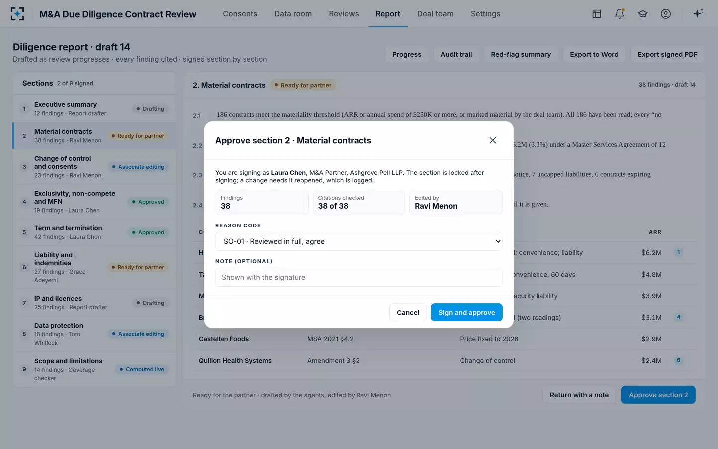The width and height of the screenshot is (718, 449).
Task: Open the Audit trail
Action: click(x=456, y=54)
